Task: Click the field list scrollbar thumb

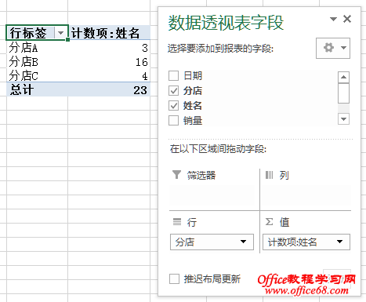Action: click(x=343, y=93)
